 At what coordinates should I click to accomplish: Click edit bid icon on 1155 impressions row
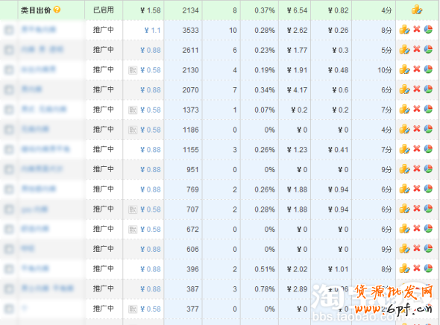pos(404,149)
